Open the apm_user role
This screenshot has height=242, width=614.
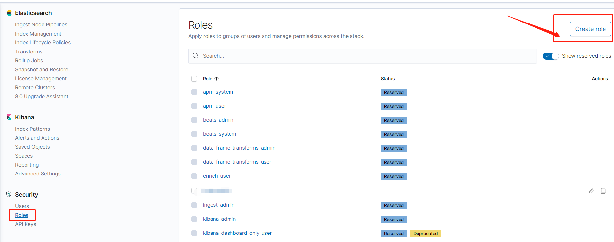tap(214, 106)
